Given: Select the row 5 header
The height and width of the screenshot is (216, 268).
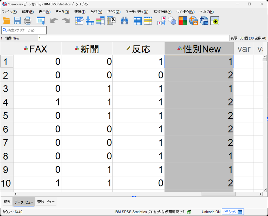Looking at the screenshot, I should tap(7, 115).
